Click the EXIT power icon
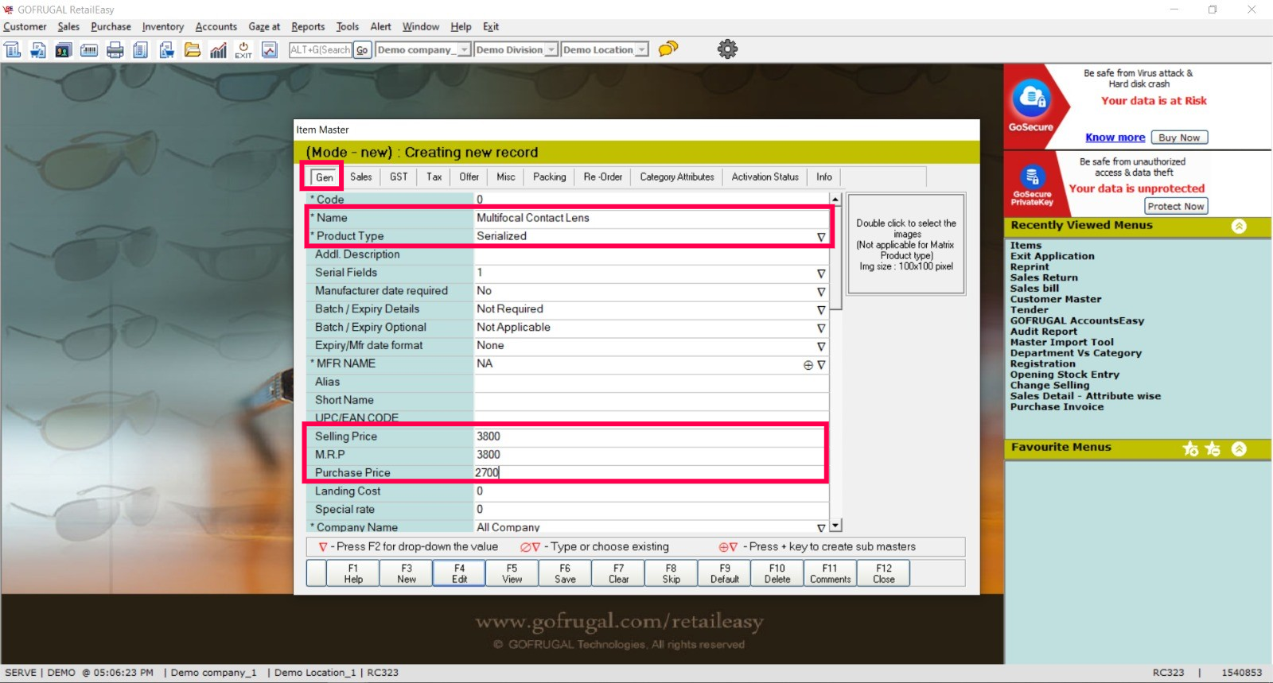Screen dimensions: 1273x683 (x=243, y=50)
